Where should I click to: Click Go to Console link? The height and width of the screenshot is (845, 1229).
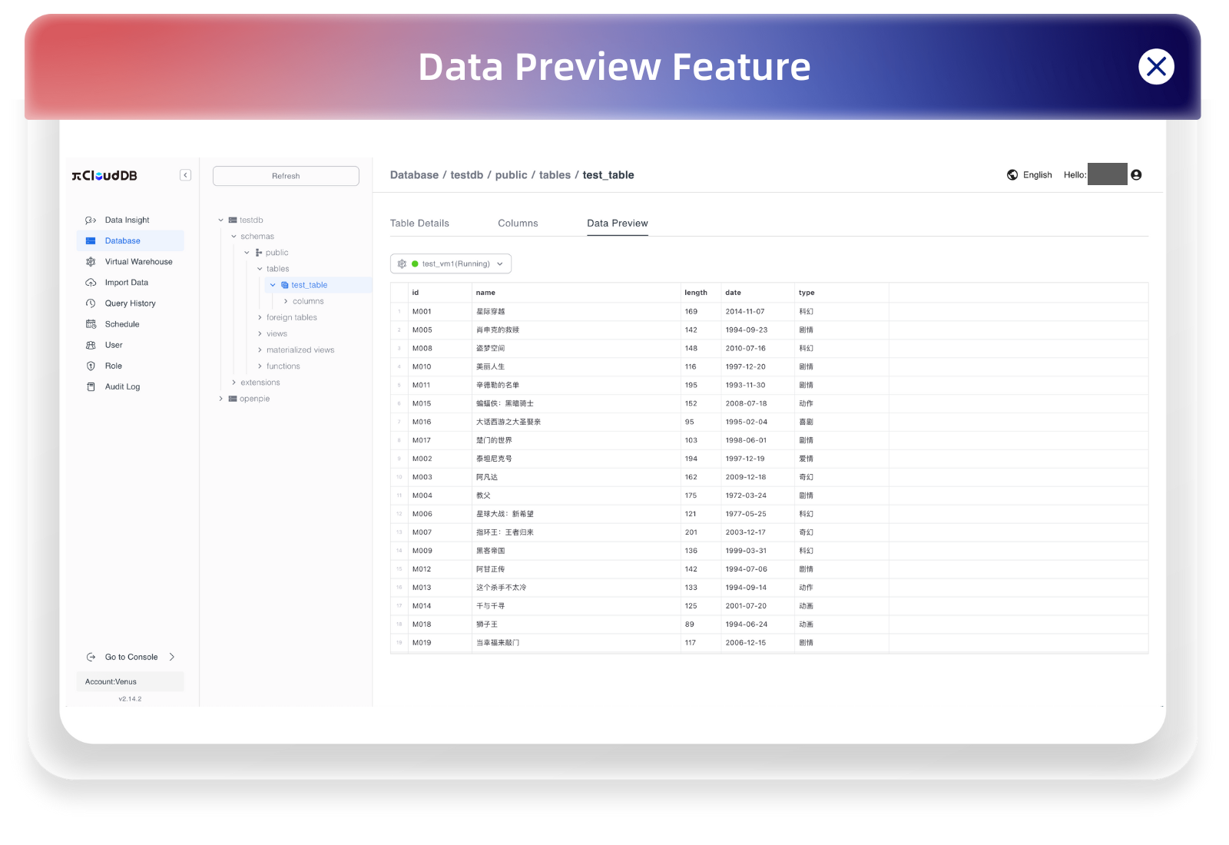point(131,657)
